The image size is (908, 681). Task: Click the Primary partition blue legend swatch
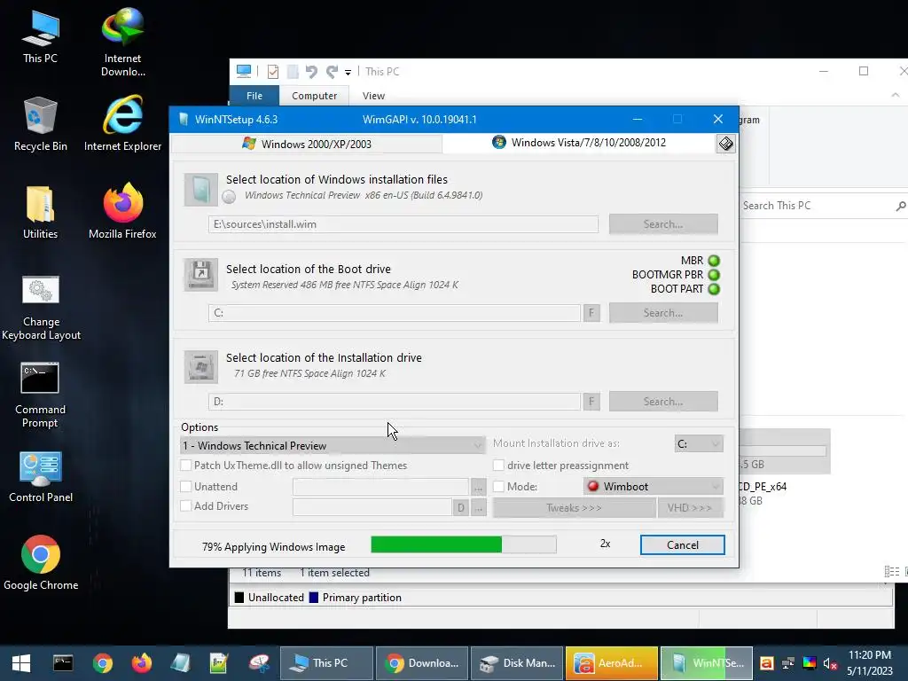coord(314,598)
